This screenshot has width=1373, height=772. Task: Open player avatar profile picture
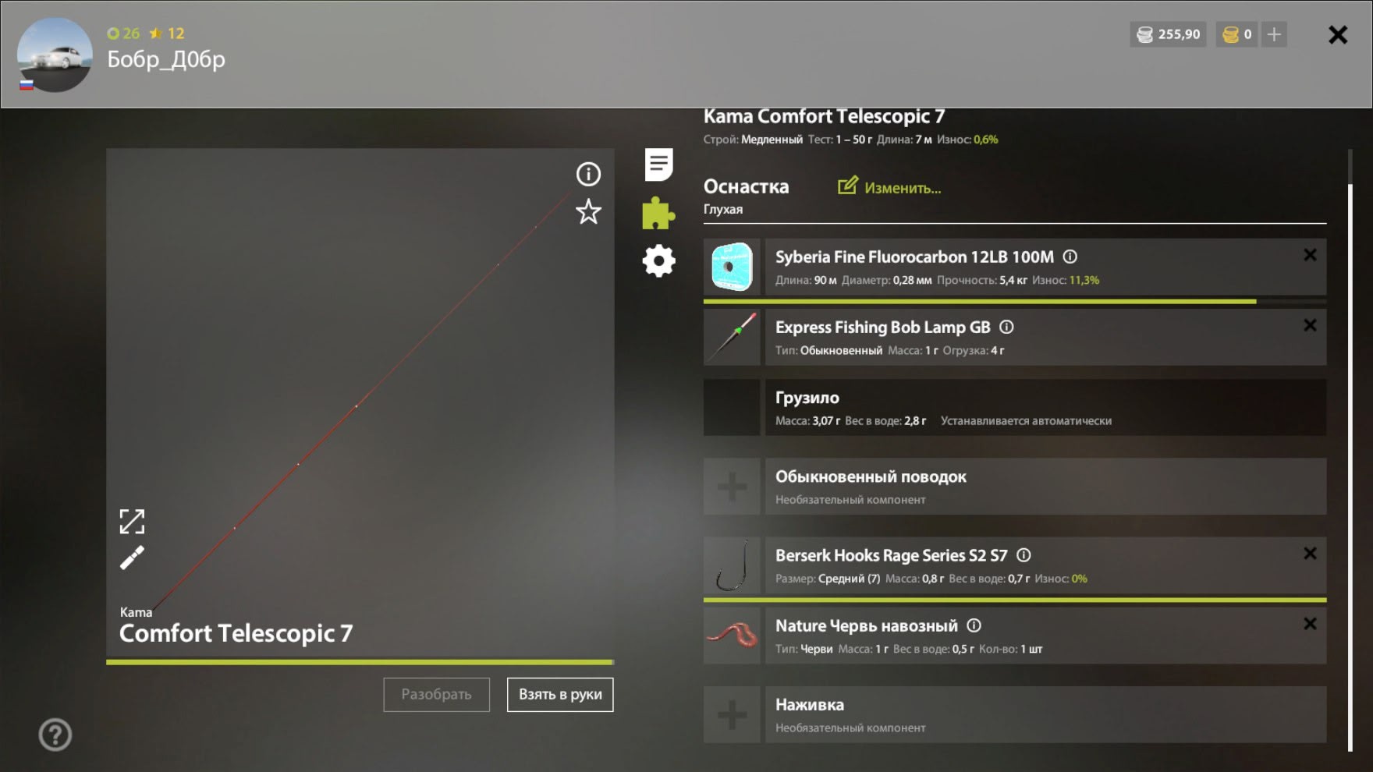[x=55, y=55]
